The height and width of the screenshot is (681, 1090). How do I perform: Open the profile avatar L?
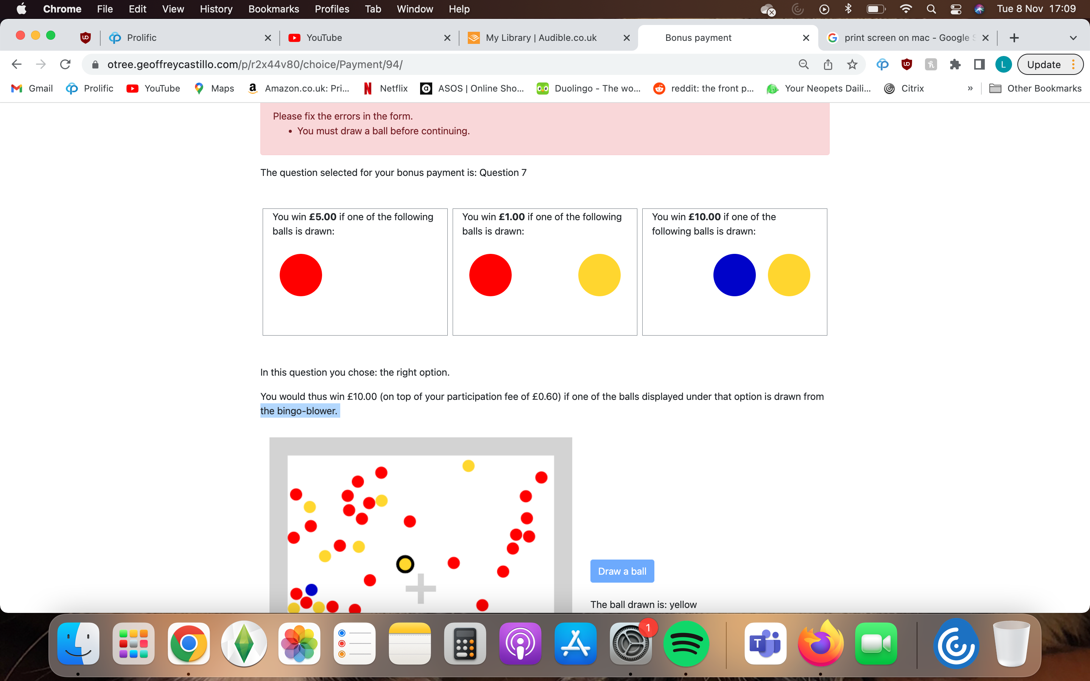(1003, 64)
